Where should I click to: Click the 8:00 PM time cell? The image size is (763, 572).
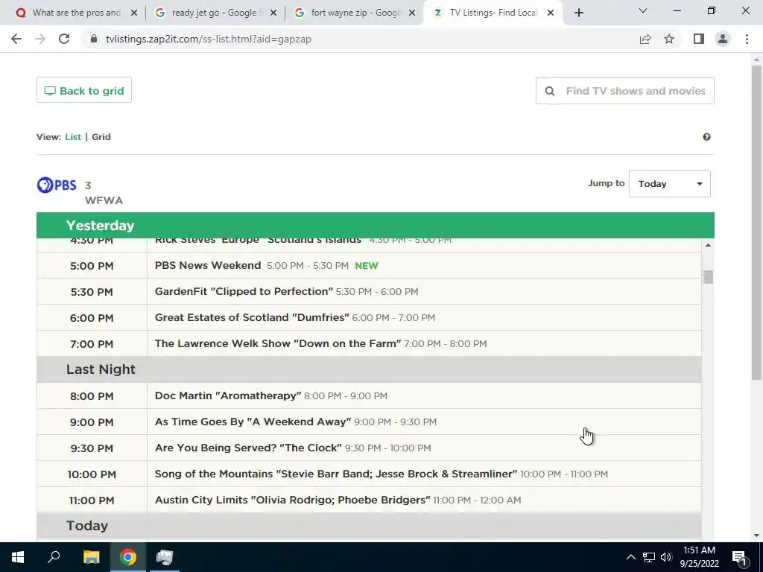(x=92, y=396)
